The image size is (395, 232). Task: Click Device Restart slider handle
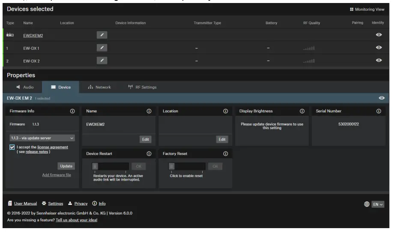click(95, 166)
